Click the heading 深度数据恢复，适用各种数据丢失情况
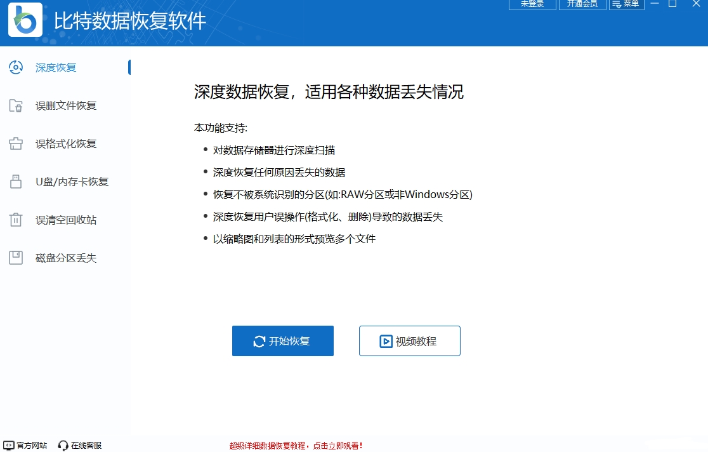The width and height of the screenshot is (708, 452). click(x=329, y=92)
